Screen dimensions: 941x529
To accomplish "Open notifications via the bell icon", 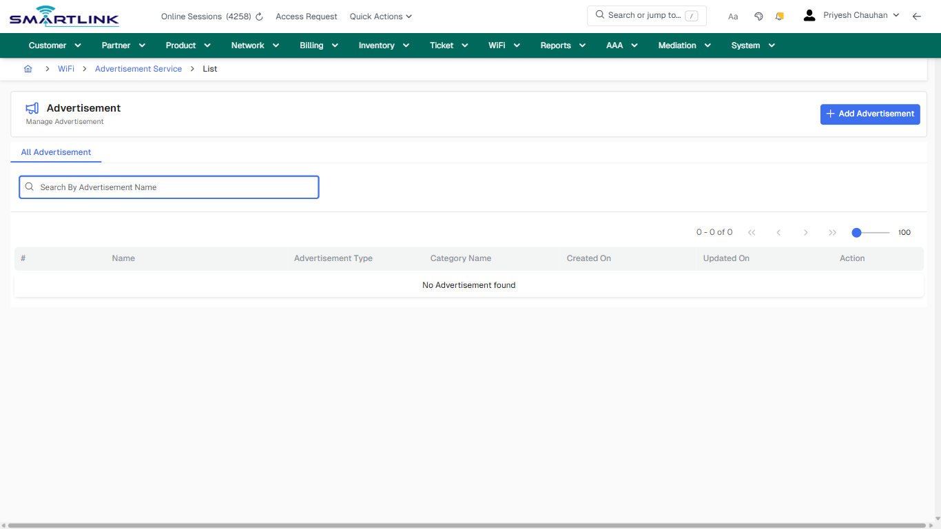I will (x=779, y=16).
